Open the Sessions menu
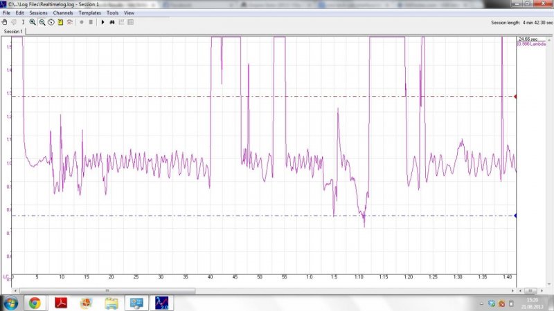The image size is (554, 311). (x=38, y=13)
